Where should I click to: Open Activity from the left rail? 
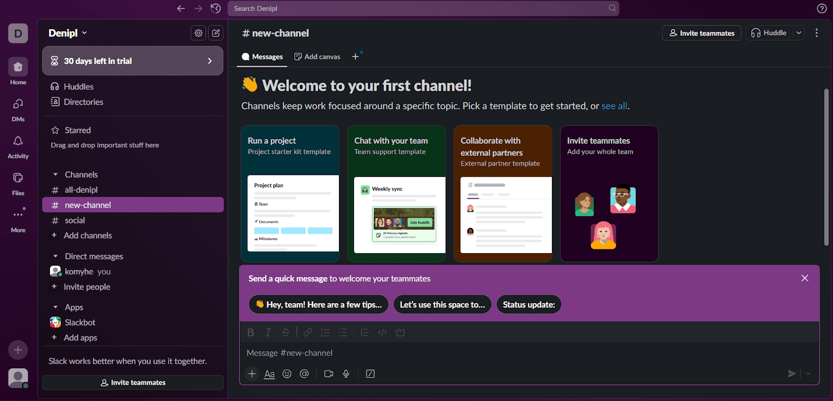pos(18,146)
